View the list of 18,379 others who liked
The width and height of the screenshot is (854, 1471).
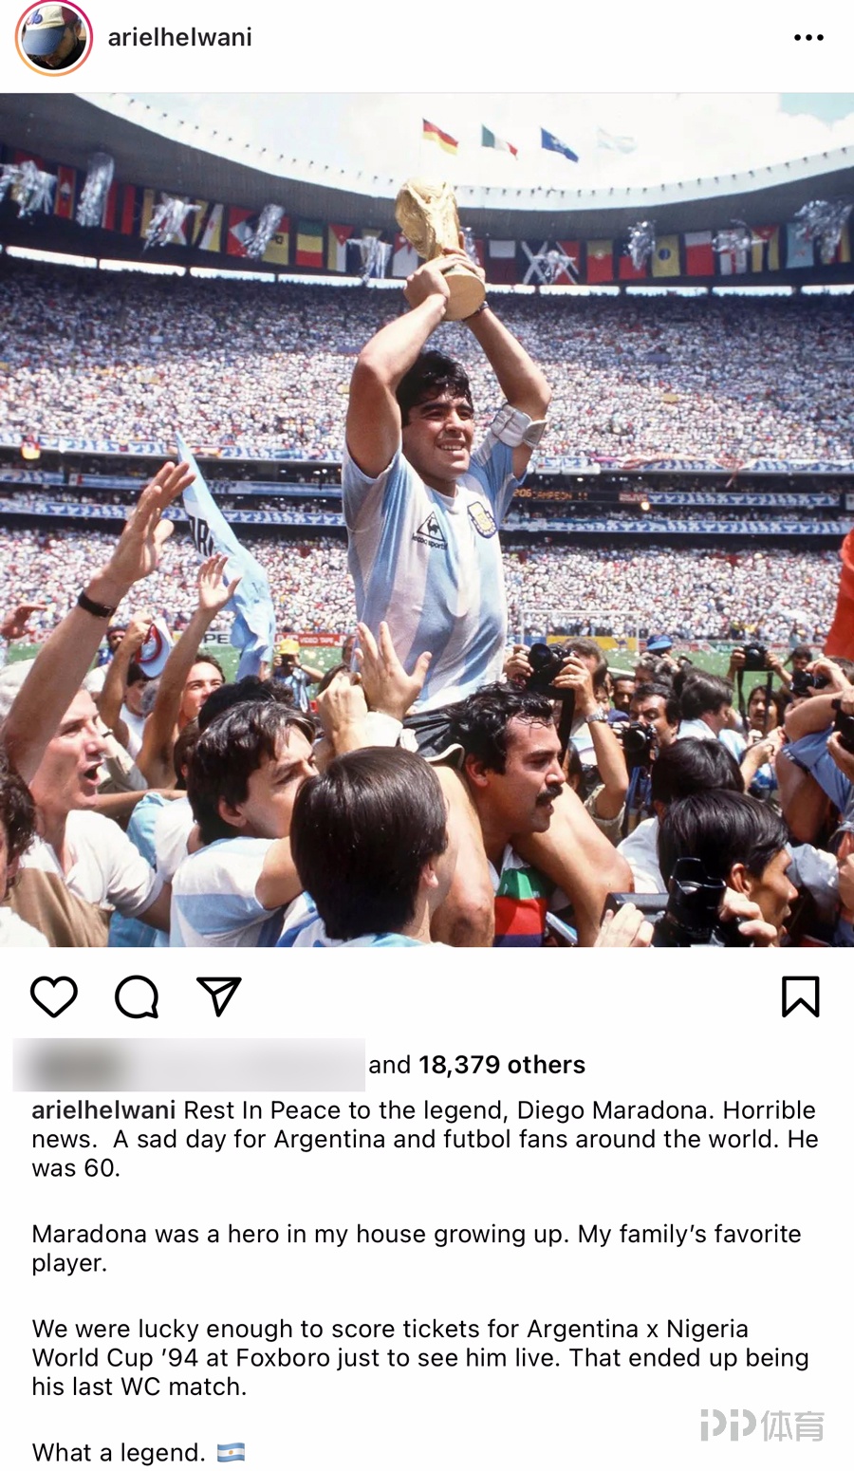501,1065
